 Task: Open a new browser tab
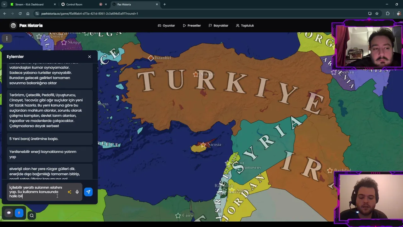point(164,4)
